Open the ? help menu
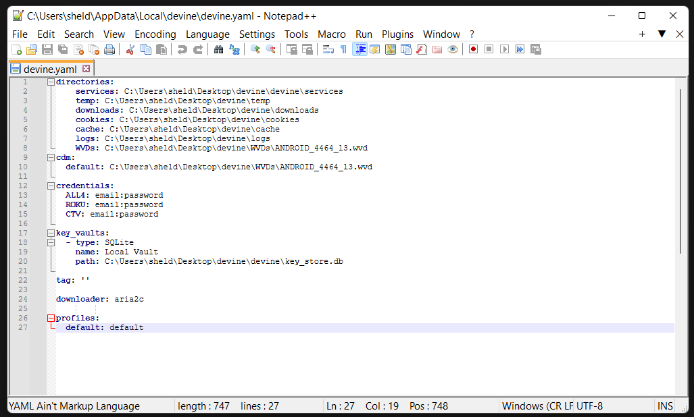Image resolution: width=694 pixels, height=417 pixels. coord(472,34)
